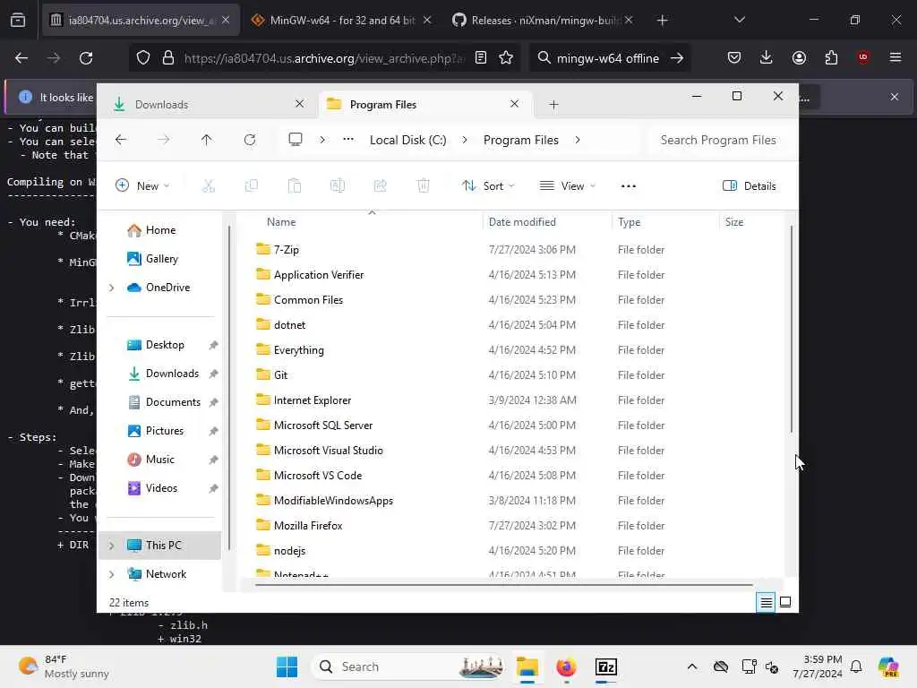Click the Share icon in Explorer toolbar
Viewport: 917px width, 688px height.
[380, 186]
